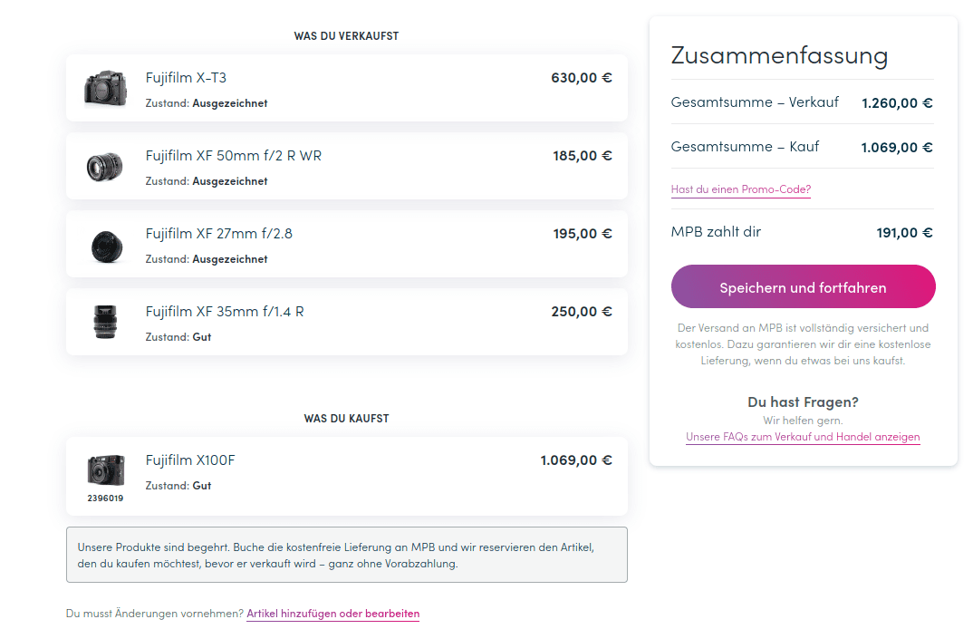Click the 1.069,00 € price of the X100F

coord(576,460)
